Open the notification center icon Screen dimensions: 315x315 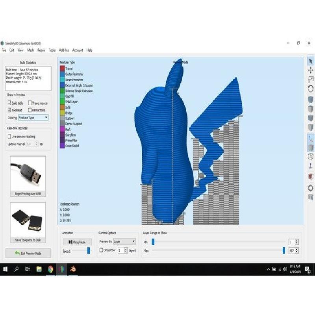click(308, 269)
